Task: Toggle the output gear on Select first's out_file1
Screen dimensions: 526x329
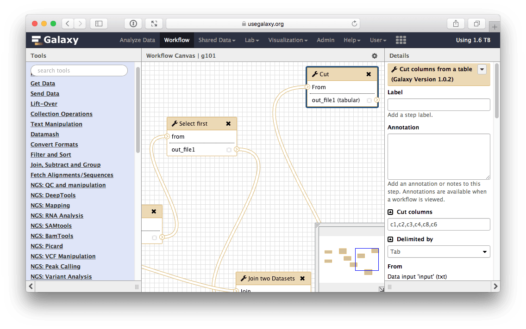Action: pos(229,150)
